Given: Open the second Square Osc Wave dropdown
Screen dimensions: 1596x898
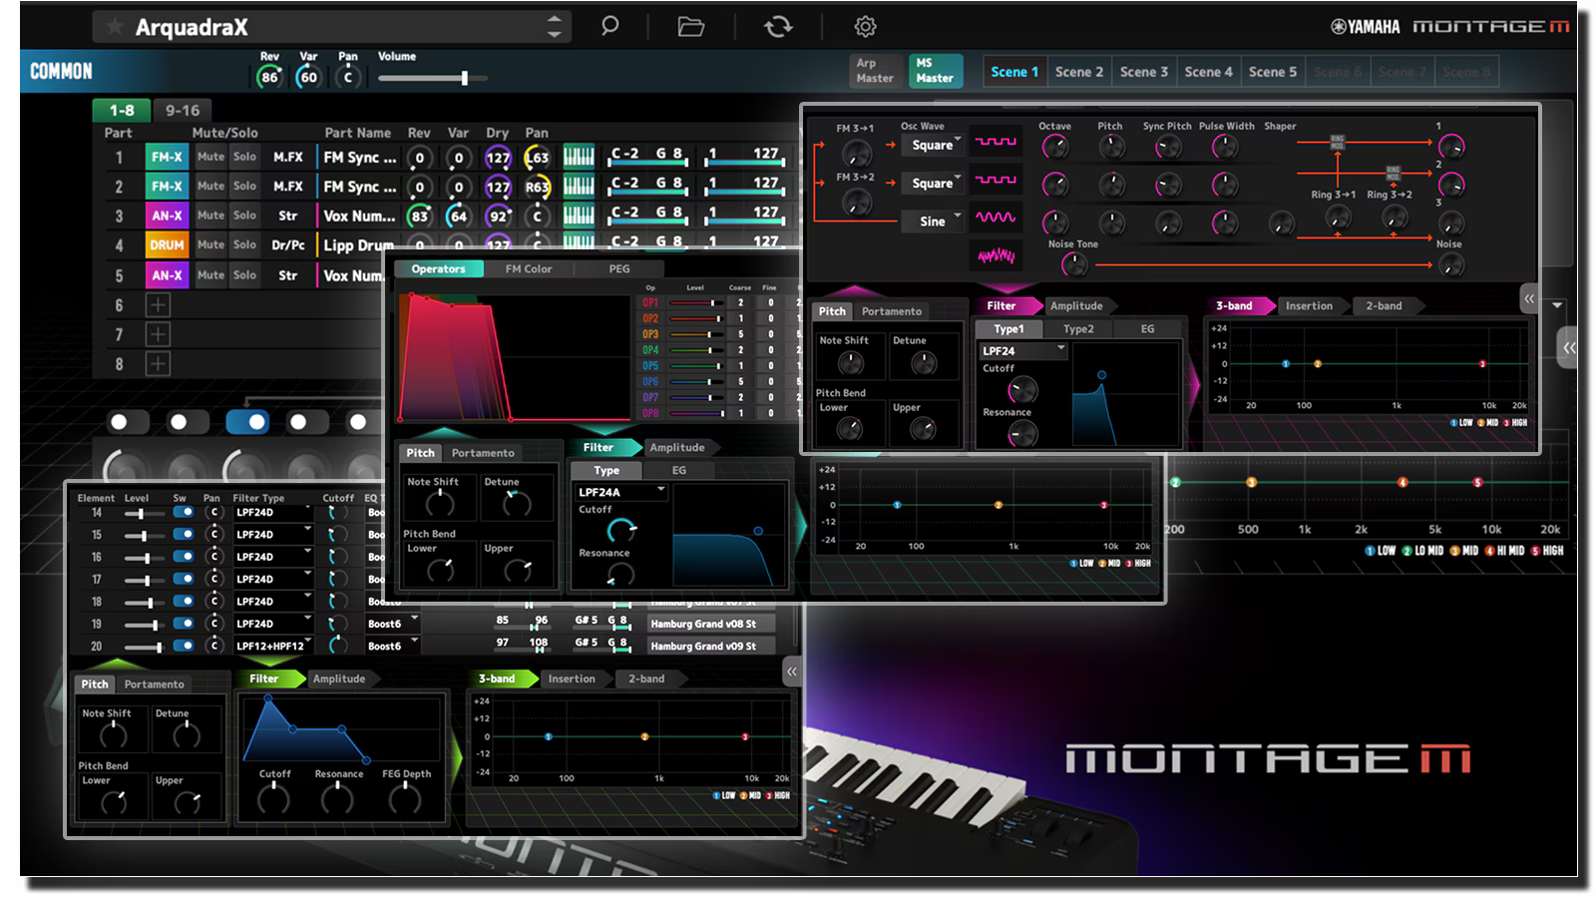Looking at the screenshot, I should point(933,184).
